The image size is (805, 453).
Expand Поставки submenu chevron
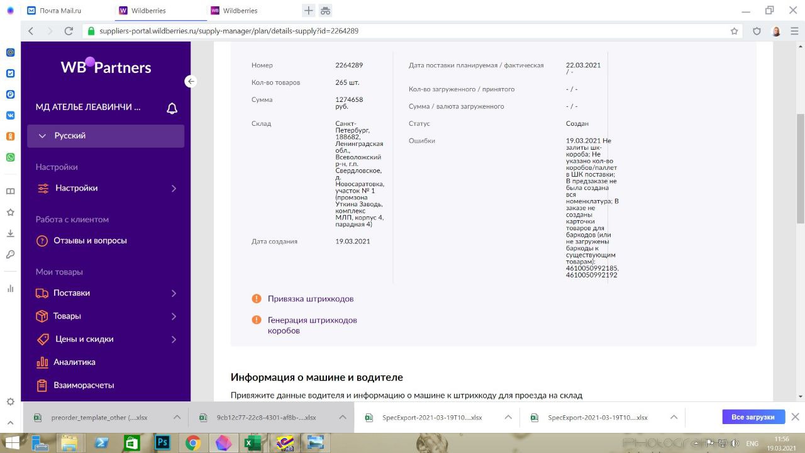click(x=174, y=293)
